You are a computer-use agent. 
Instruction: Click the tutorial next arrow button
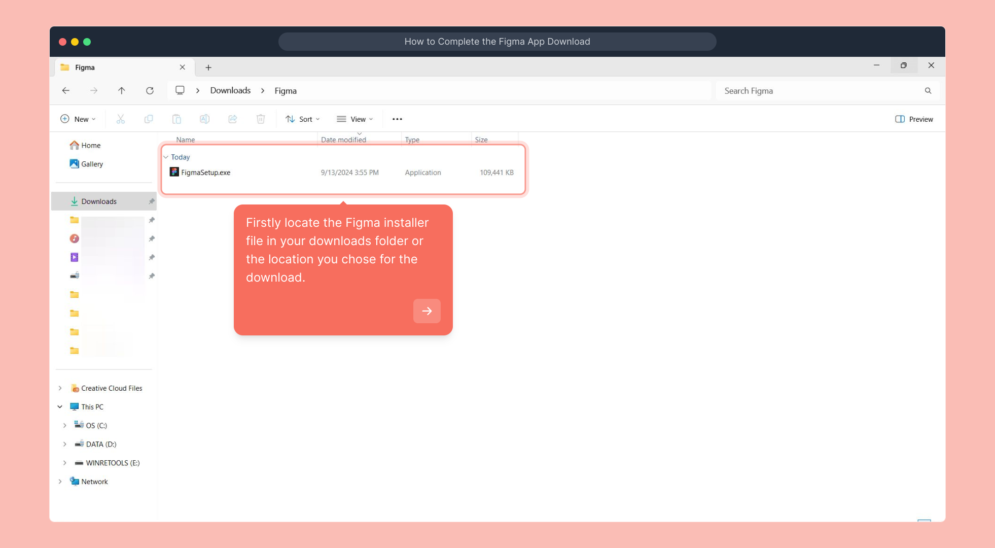click(x=427, y=311)
